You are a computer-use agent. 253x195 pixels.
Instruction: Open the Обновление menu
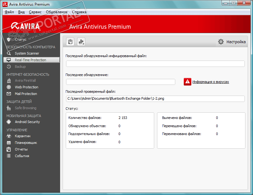click(x=57, y=12)
